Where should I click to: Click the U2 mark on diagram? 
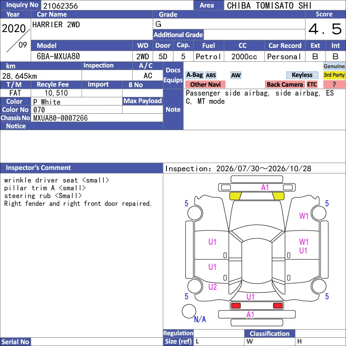pos(212,287)
